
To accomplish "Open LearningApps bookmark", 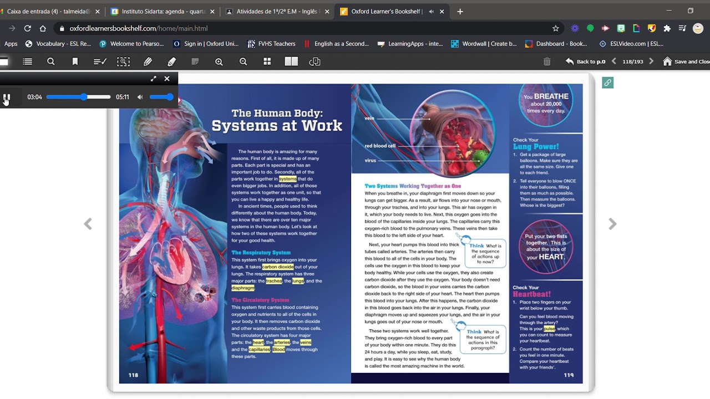I will (410, 44).
